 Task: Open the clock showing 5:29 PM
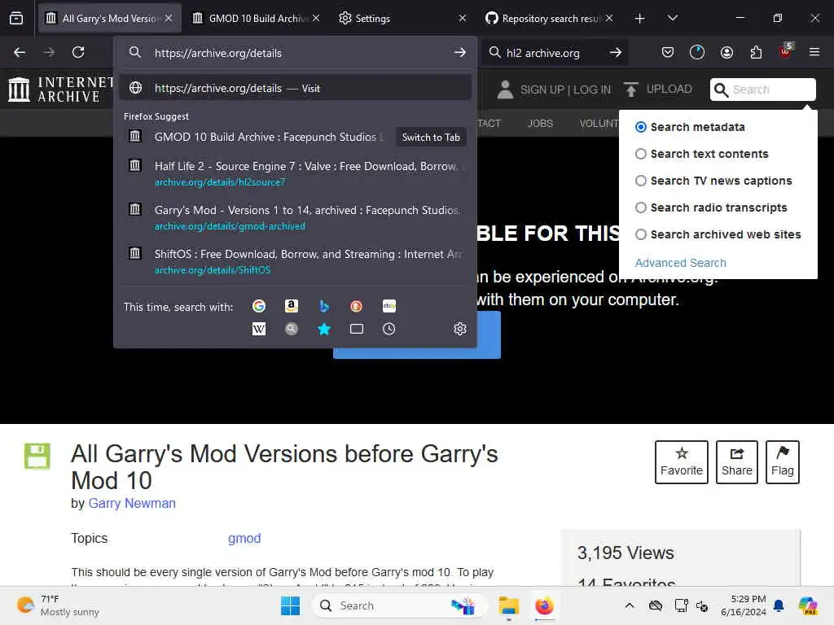point(743,605)
